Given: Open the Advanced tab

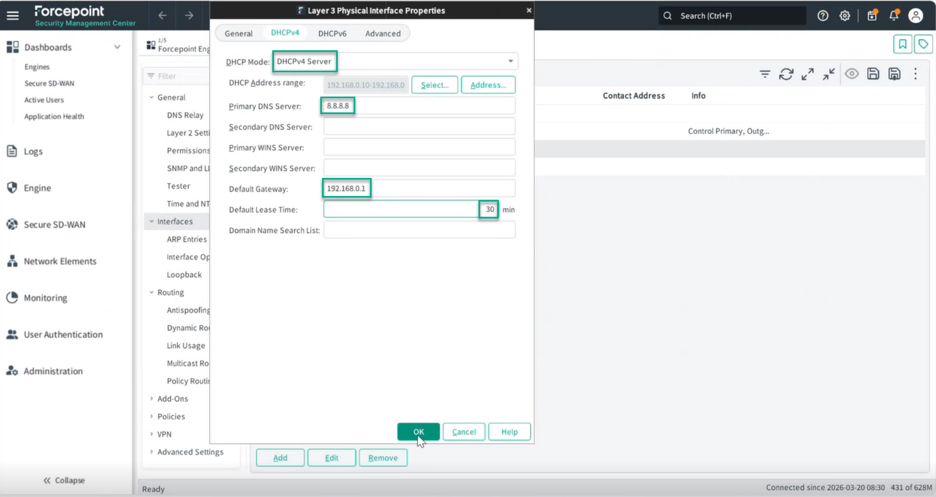Looking at the screenshot, I should 383,33.
